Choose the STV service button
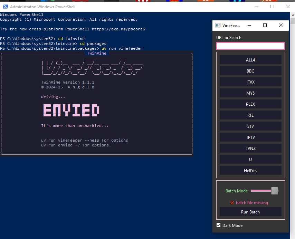 point(250,126)
